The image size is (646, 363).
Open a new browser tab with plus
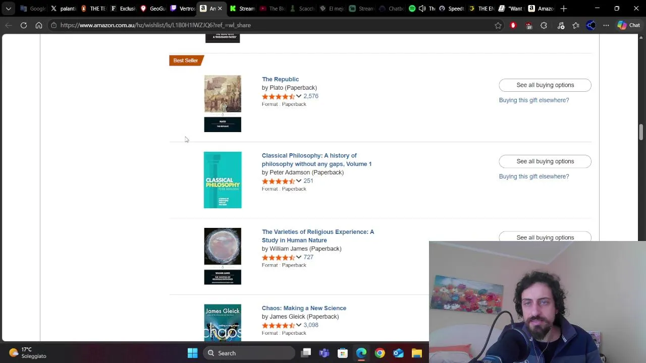click(564, 9)
